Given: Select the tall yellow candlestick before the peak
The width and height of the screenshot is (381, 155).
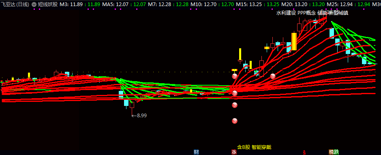Looking at the screenshot, I should pyautogui.click(x=294, y=41).
